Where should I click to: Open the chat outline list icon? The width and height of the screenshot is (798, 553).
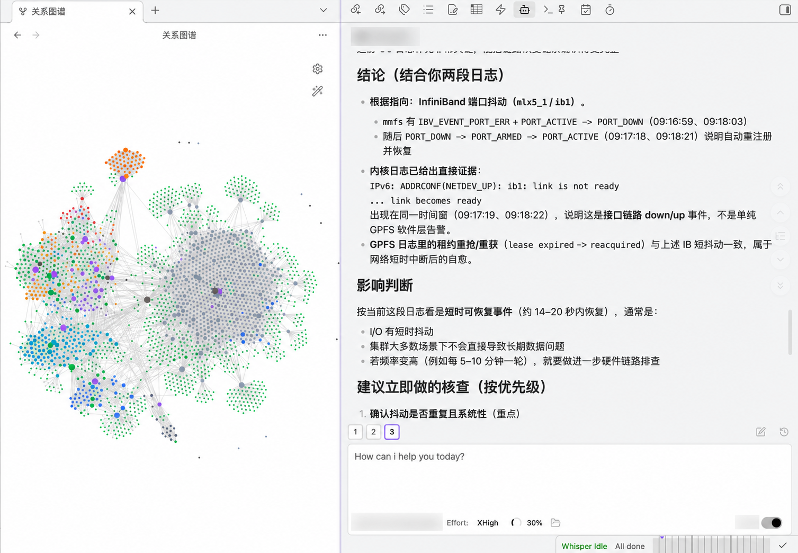pyautogui.click(x=780, y=236)
